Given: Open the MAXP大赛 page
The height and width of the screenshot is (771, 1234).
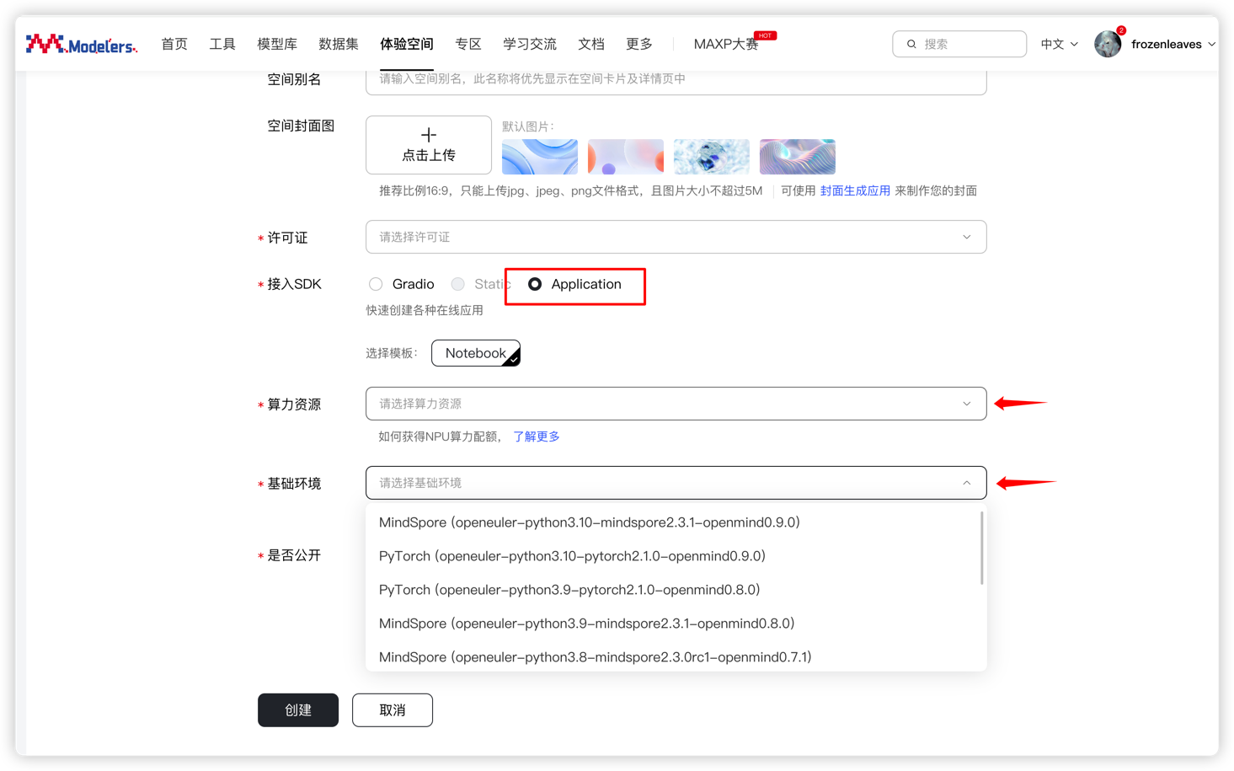Looking at the screenshot, I should (x=726, y=44).
